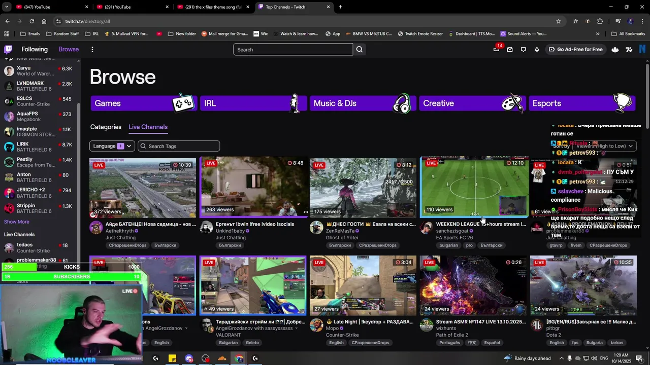This screenshot has height=365, width=650.
Task: Click the browser address bar URL
Action: [x=87, y=21]
